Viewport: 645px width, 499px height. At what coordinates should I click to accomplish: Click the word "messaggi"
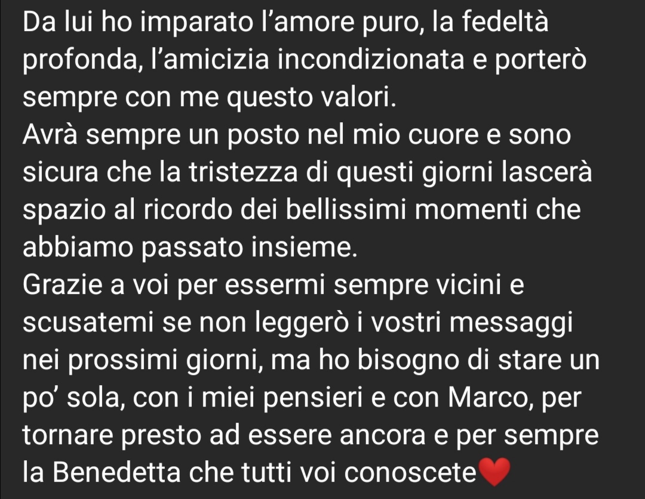(x=511, y=323)
